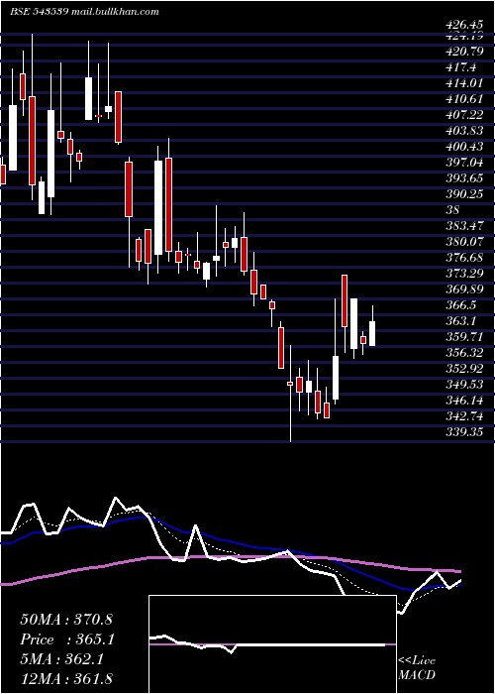Pick the 403.83 price label
The image size is (495, 694).
(x=464, y=131)
